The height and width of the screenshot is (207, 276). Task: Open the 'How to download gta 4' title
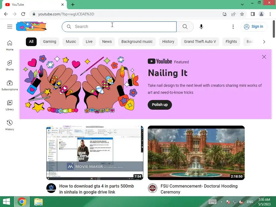96,189
